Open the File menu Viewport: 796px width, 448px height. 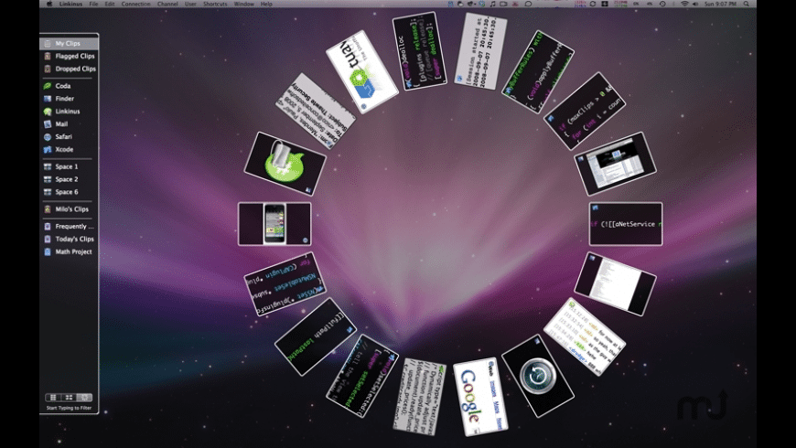(x=93, y=4)
